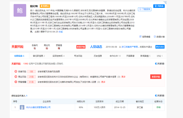Expand 更多 in 预警提醒 row
Viewport: 183px width, 118px height.
tap(103, 82)
